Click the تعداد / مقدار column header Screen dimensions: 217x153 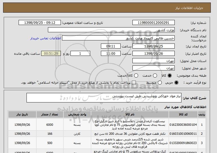point(50,115)
